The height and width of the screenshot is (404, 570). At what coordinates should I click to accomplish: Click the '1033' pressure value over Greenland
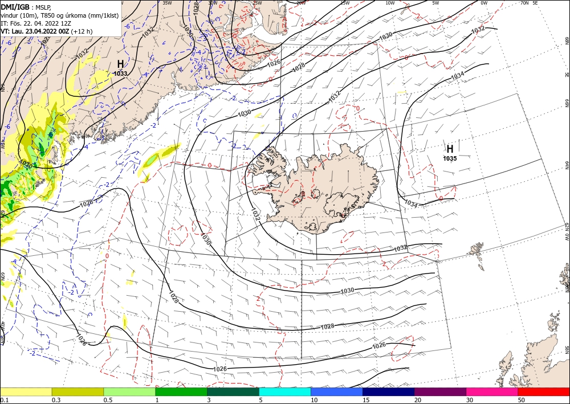coord(120,74)
